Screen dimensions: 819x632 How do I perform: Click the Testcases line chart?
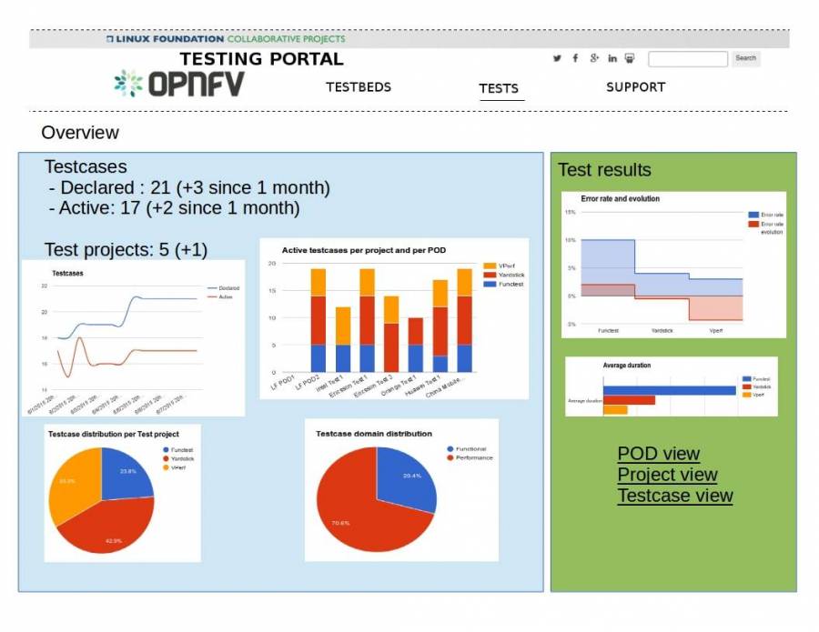(x=133, y=338)
